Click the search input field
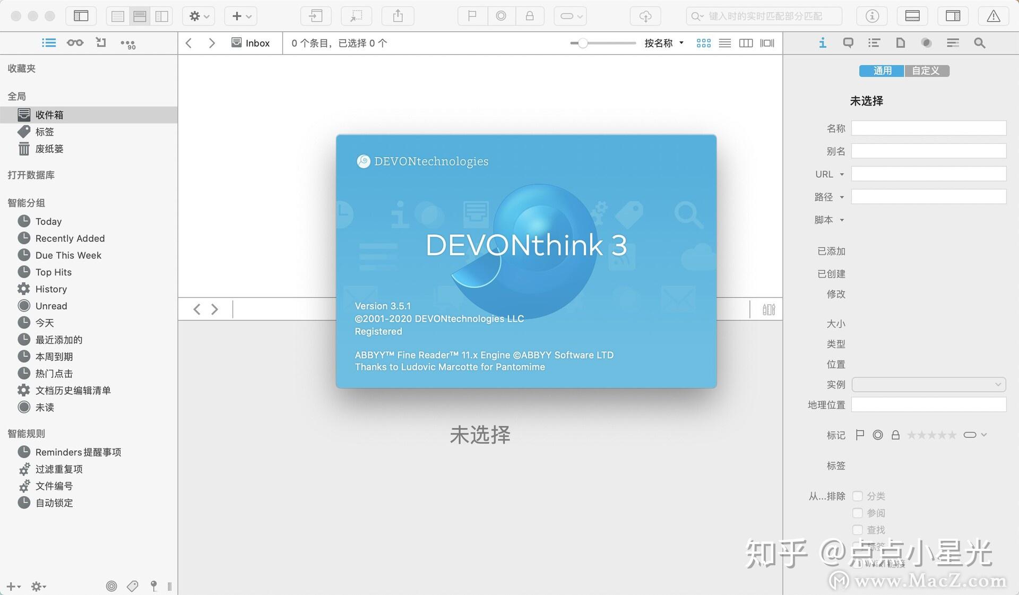 764,16
